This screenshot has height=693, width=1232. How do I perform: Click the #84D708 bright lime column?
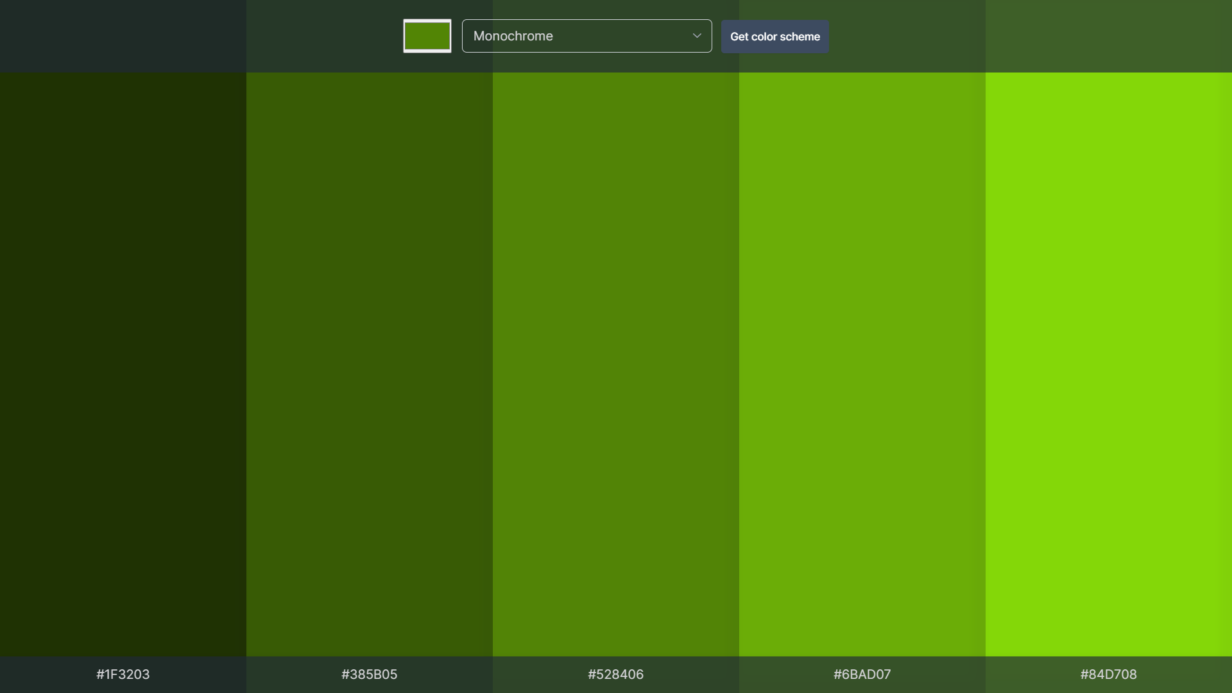pyautogui.click(x=1109, y=364)
